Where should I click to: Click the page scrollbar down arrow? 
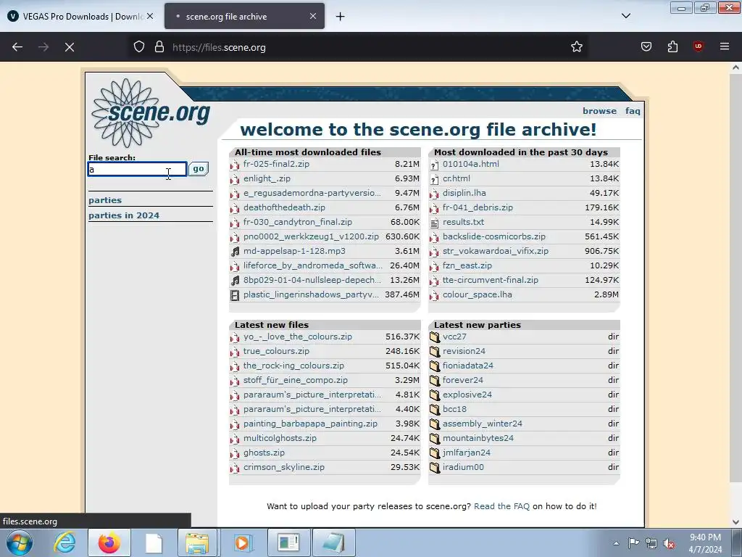(735, 522)
